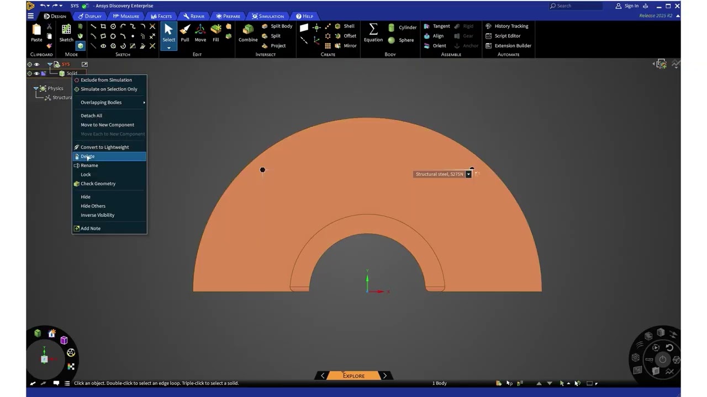The width and height of the screenshot is (707, 397).
Task: Switch to the Display ribbon tab
Action: click(89, 16)
